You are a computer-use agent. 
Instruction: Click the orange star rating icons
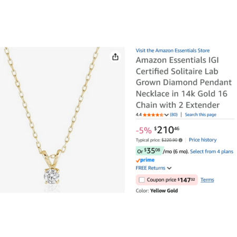[x=153, y=115]
